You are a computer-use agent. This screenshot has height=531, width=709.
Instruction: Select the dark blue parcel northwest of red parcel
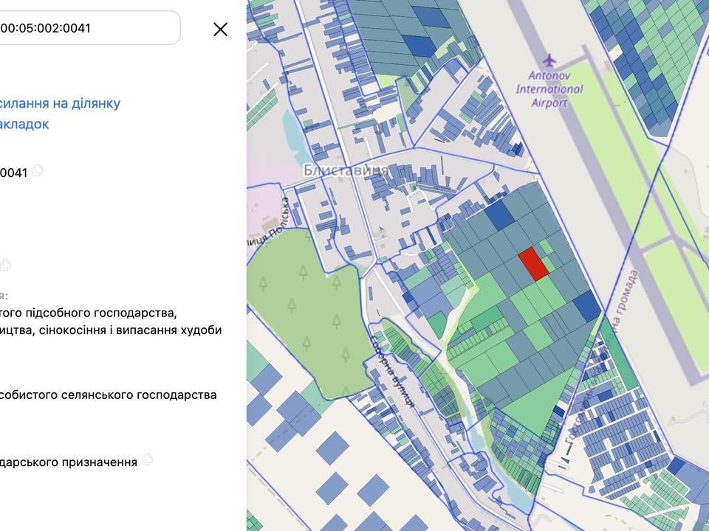pyautogui.click(x=499, y=214)
